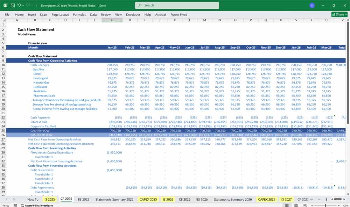This screenshot has height=207, width=350.
Task: Click the Save icon on the Quick Access Toolbar
Action: click(12, 5)
